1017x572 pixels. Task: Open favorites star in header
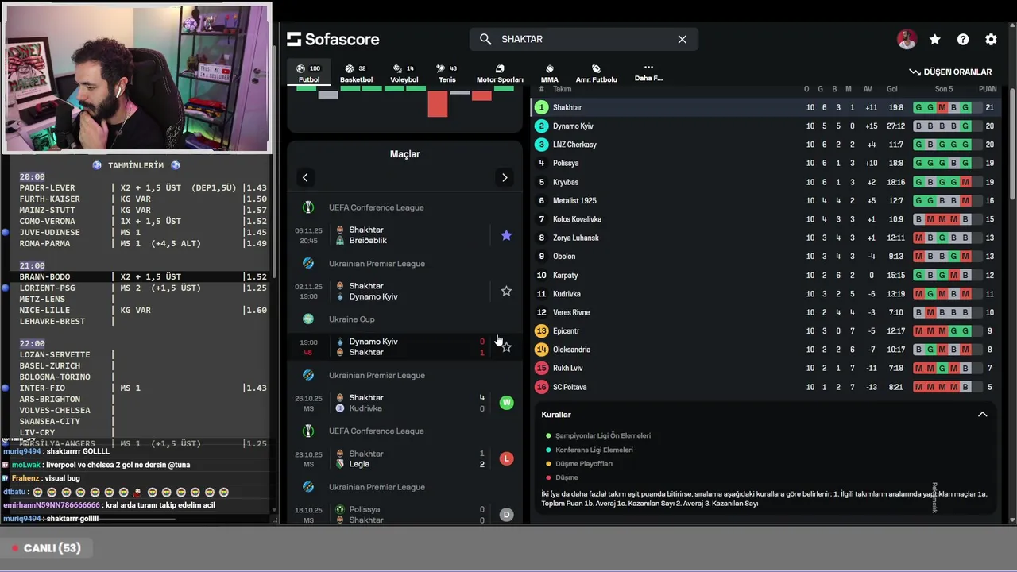pos(935,39)
